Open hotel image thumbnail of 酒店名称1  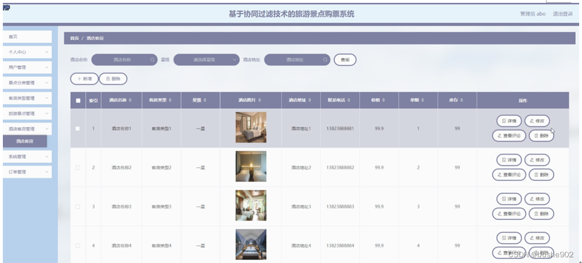(x=251, y=127)
